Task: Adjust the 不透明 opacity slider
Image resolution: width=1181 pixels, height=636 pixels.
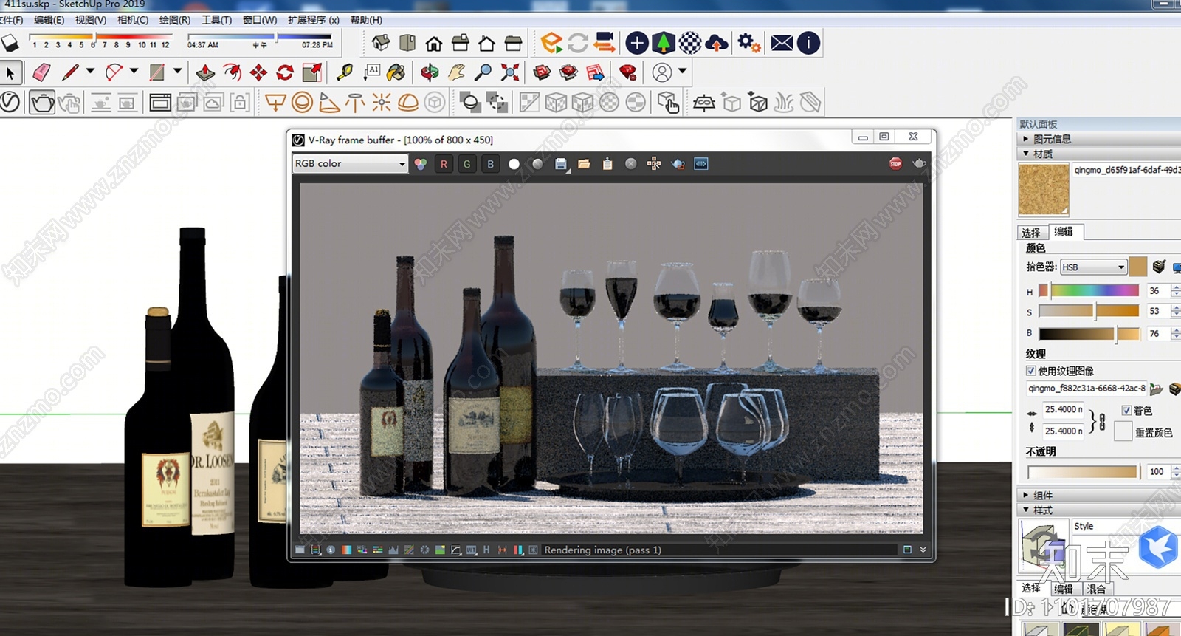Action: click(x=1082, y=471)
